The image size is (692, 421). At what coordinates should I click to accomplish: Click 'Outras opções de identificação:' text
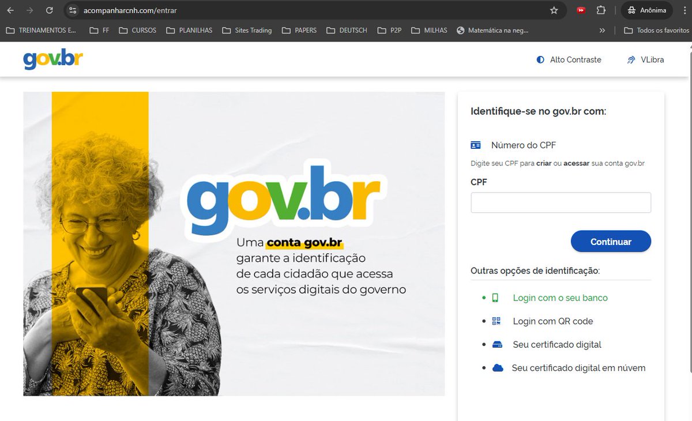coord(535,270)
